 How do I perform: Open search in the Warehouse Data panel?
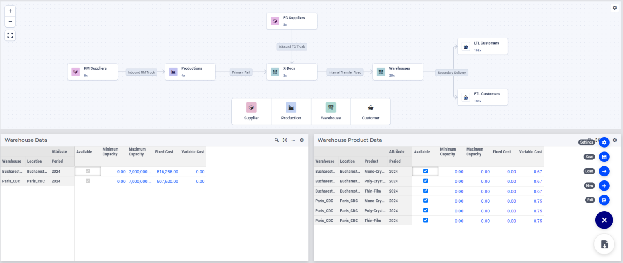(277, 140)
